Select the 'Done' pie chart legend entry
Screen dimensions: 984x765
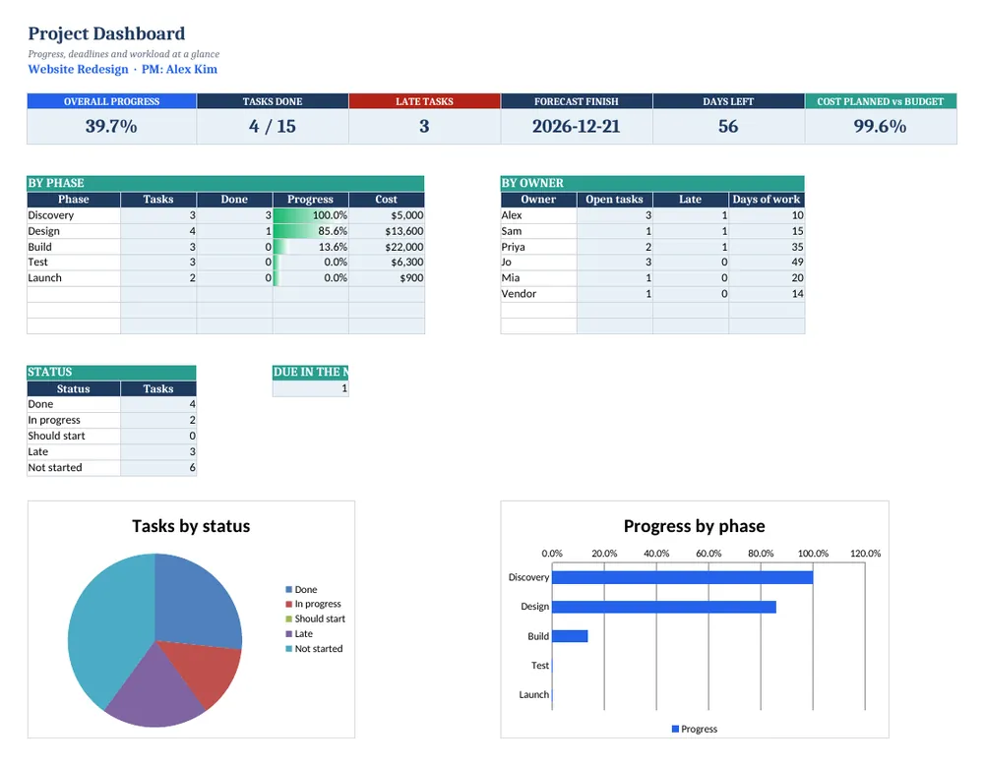click(301, 589)
